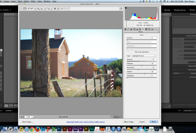The image size is (196, 133).
Task: Click the Roundness value field
Action: coord(154,67)
